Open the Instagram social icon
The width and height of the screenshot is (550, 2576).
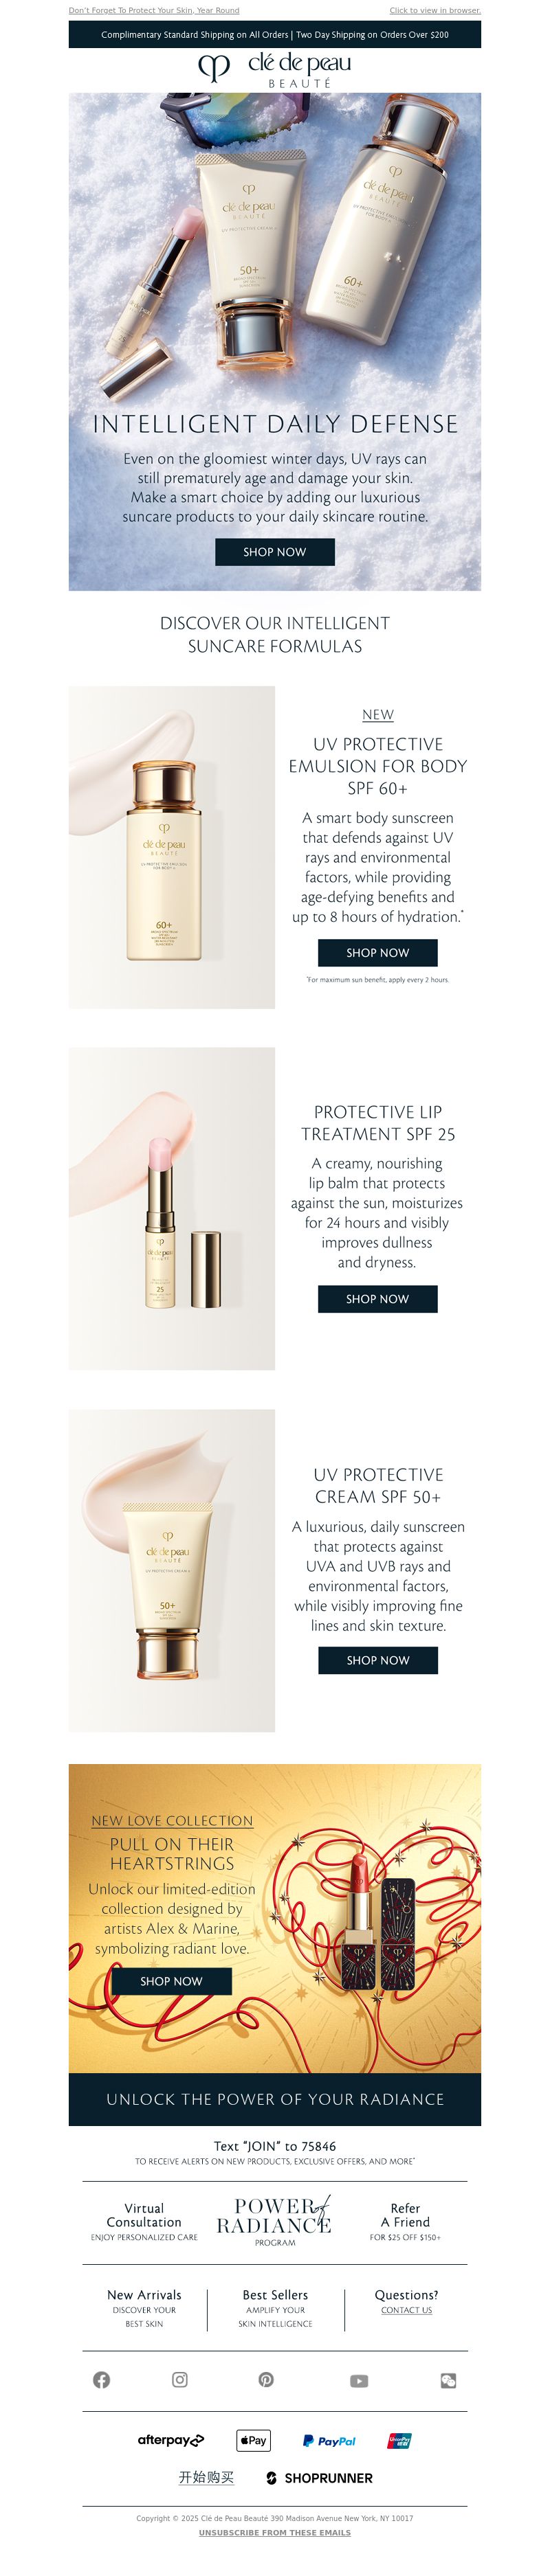pos(180,2380)
